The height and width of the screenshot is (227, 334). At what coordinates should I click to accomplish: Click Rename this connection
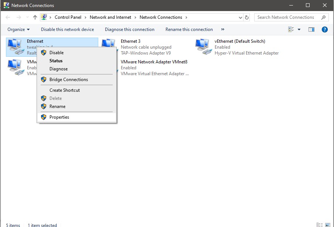[x=189, y=29]
